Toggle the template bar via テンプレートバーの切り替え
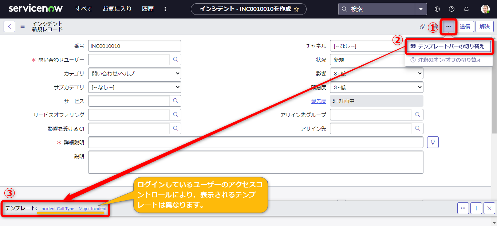Screen dimensions: 497x226 pos(450,46)
